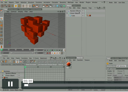
Task: Toggle the Z axis lock
Action: (x=30, y=6)
